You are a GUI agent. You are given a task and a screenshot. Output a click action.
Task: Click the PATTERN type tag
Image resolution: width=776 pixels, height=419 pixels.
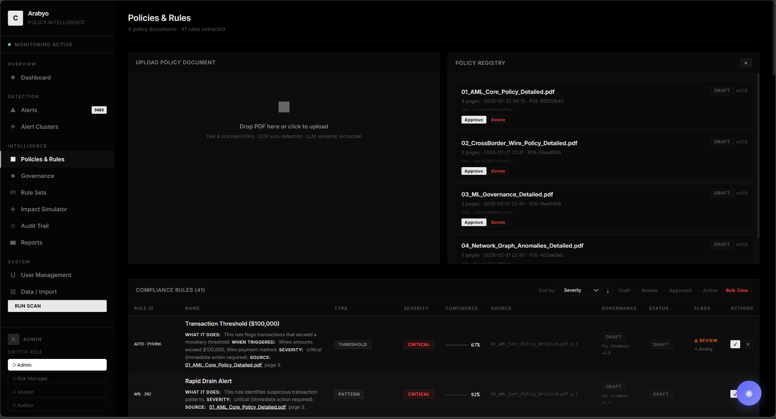click(x=349, y=394)
